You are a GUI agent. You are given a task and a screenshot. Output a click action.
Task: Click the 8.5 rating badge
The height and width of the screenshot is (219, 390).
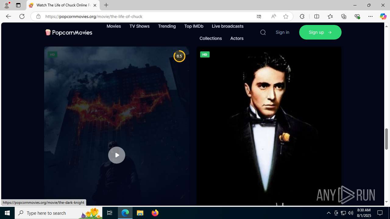tap(179, 56)
